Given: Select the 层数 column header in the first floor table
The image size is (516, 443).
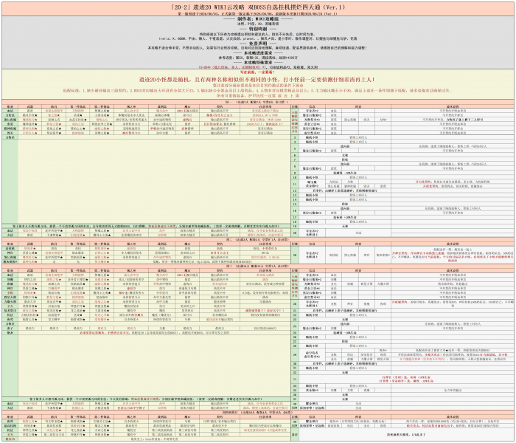Looking at the screenshot, I should [295, 106].
